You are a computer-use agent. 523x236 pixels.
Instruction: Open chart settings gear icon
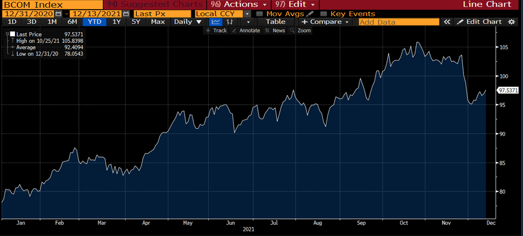pos(512,22)
